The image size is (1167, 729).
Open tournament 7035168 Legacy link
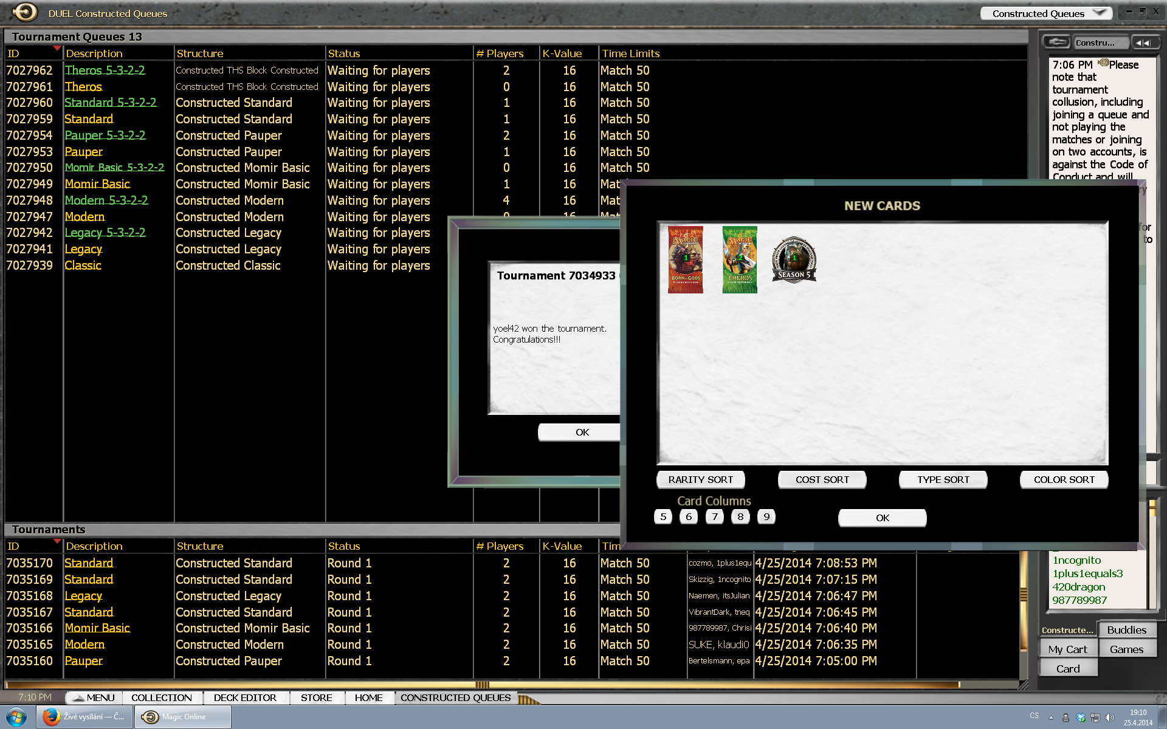[x=83, y=596]
